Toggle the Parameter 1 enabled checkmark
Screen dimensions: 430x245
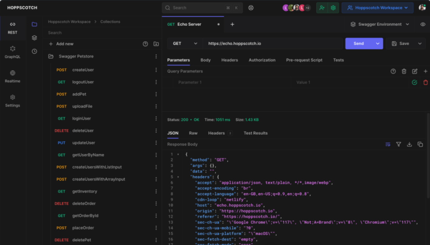pyautogui.click(x=414, y=82)
